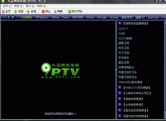Play the TVB8 channel

pos(122,34)
